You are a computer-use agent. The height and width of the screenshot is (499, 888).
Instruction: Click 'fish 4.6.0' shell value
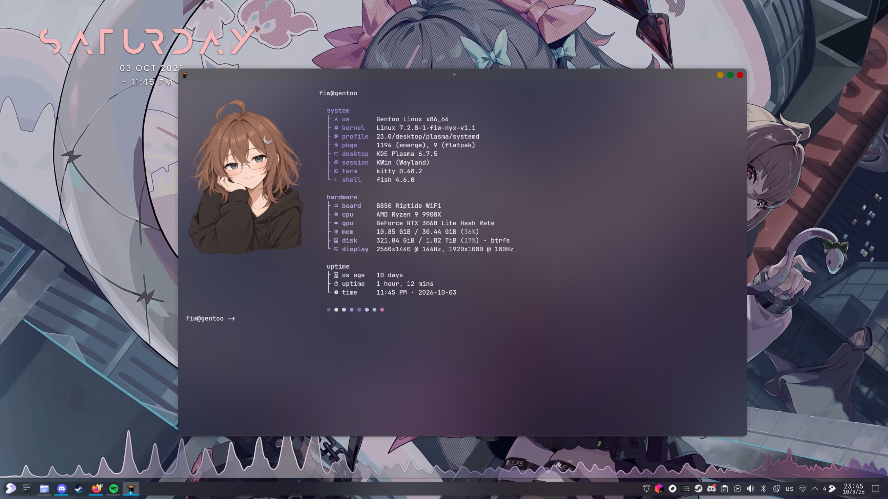[x=395, y=180]
